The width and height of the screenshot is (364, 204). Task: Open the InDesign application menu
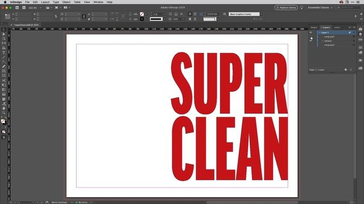tap(16, 2)
